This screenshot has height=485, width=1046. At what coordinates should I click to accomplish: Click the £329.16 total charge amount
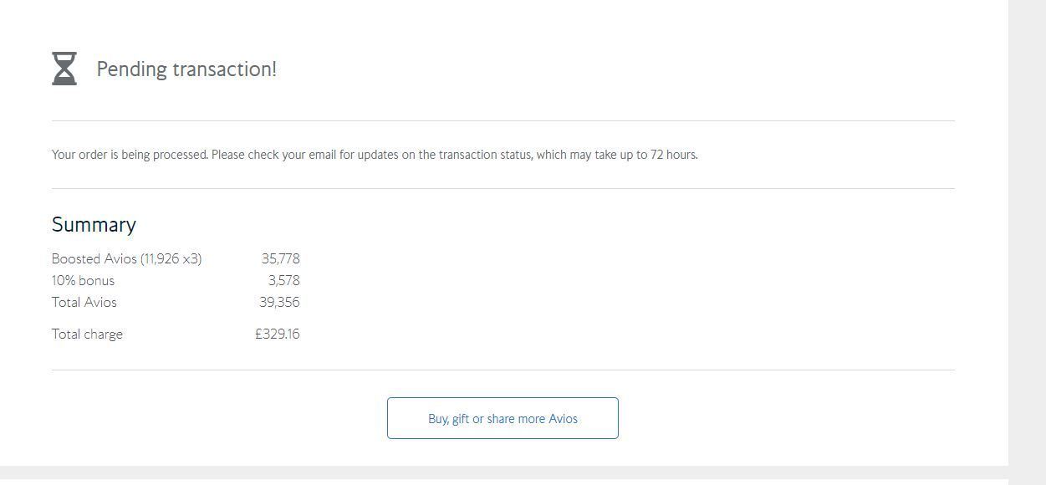[278, 334]
